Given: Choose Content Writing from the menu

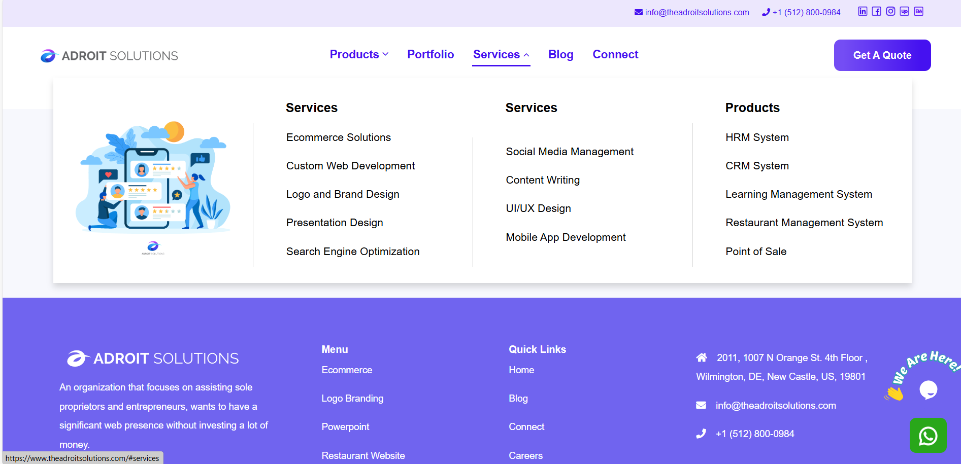Looking at the screenshot, I should 543,180.
